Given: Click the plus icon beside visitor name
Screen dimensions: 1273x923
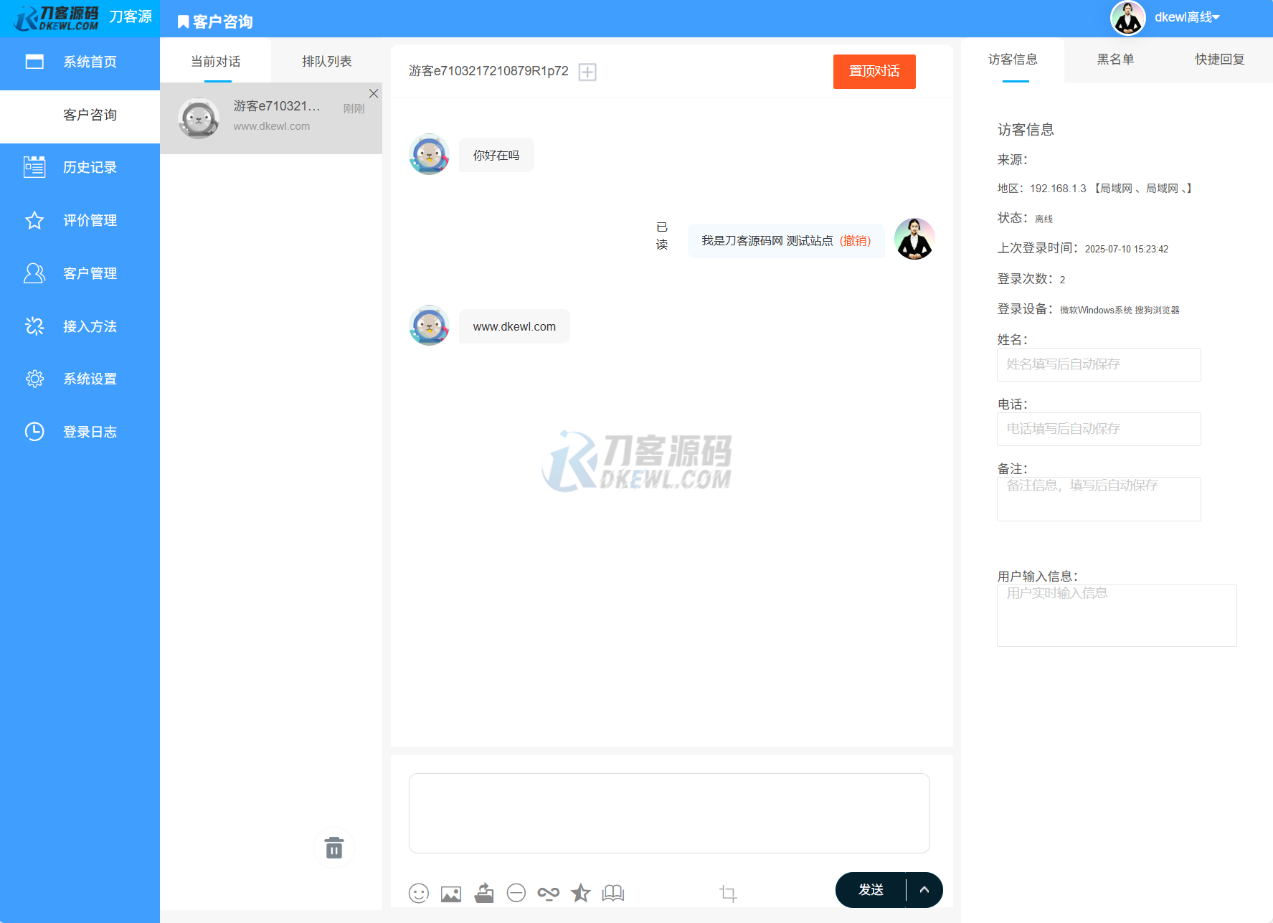Looking at the screenshot, I should (x=587, y=72).
